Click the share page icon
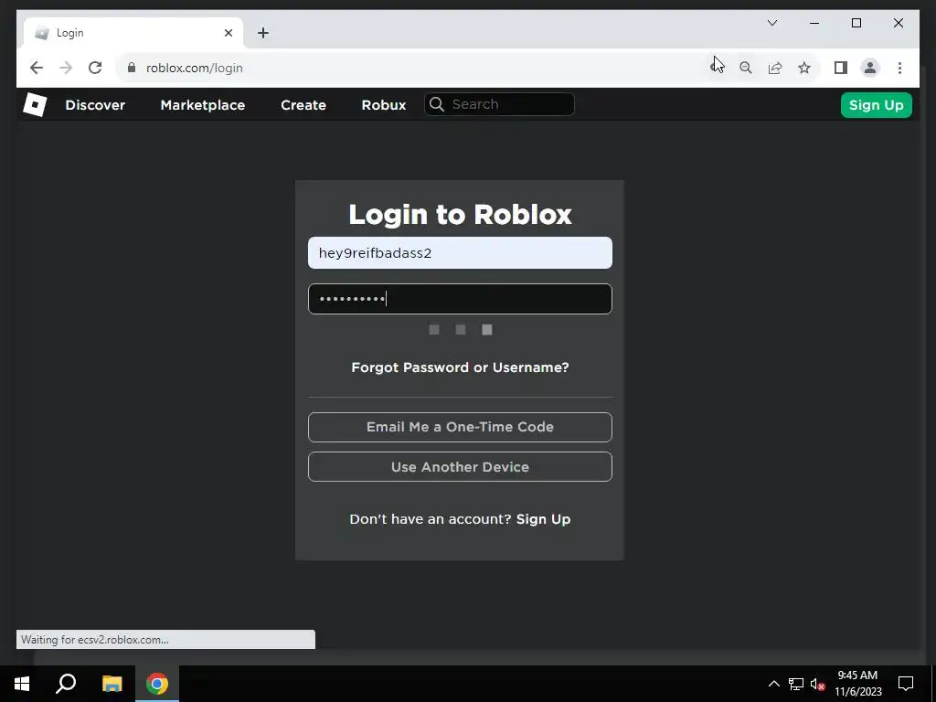 [x=775, y=68]
